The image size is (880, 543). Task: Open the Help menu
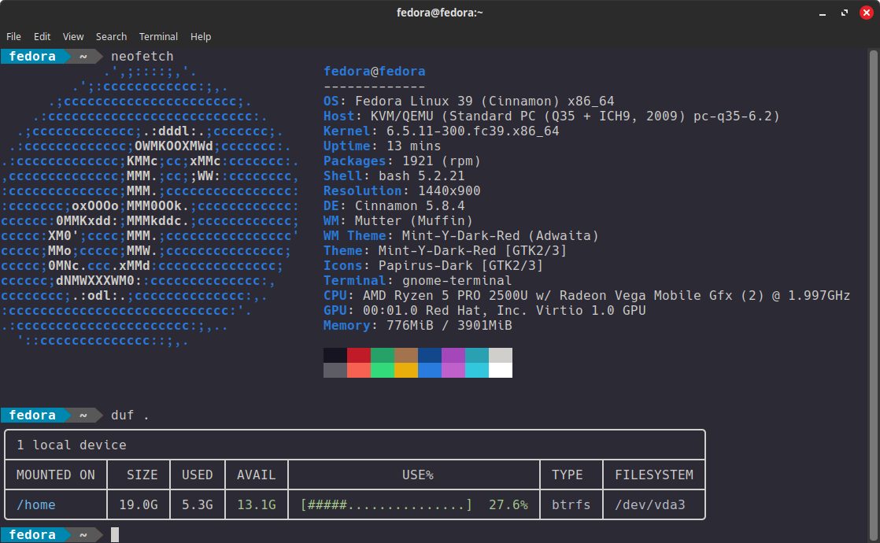201,36
